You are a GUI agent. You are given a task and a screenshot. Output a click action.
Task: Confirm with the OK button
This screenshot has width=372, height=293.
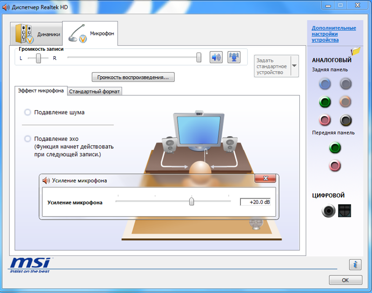click(x=345, y=280)
